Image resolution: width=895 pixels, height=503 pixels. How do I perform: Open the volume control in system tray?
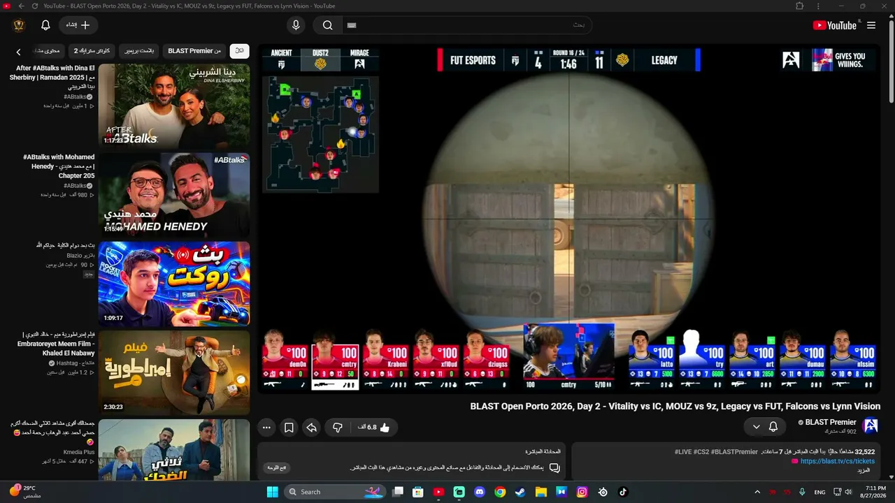click(848, 492)
